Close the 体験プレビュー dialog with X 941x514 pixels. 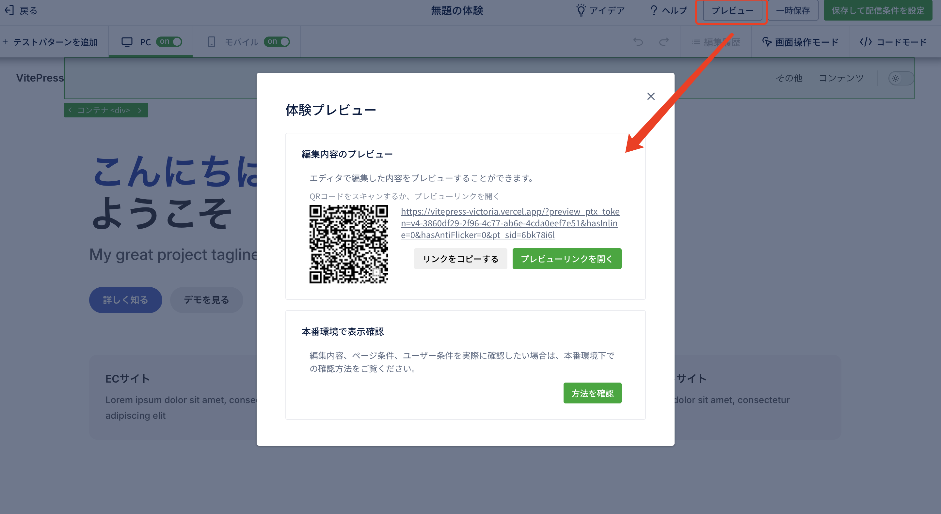tap(651, 96)
